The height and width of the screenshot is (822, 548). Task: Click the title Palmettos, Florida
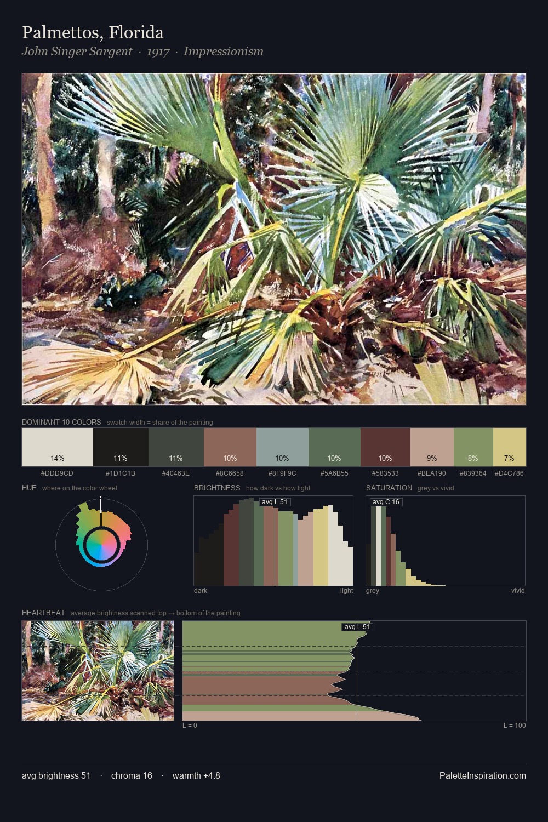click(x=93, y=33)
